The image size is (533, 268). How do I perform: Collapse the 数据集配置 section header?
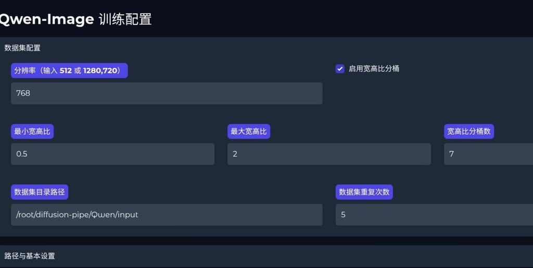23,48
